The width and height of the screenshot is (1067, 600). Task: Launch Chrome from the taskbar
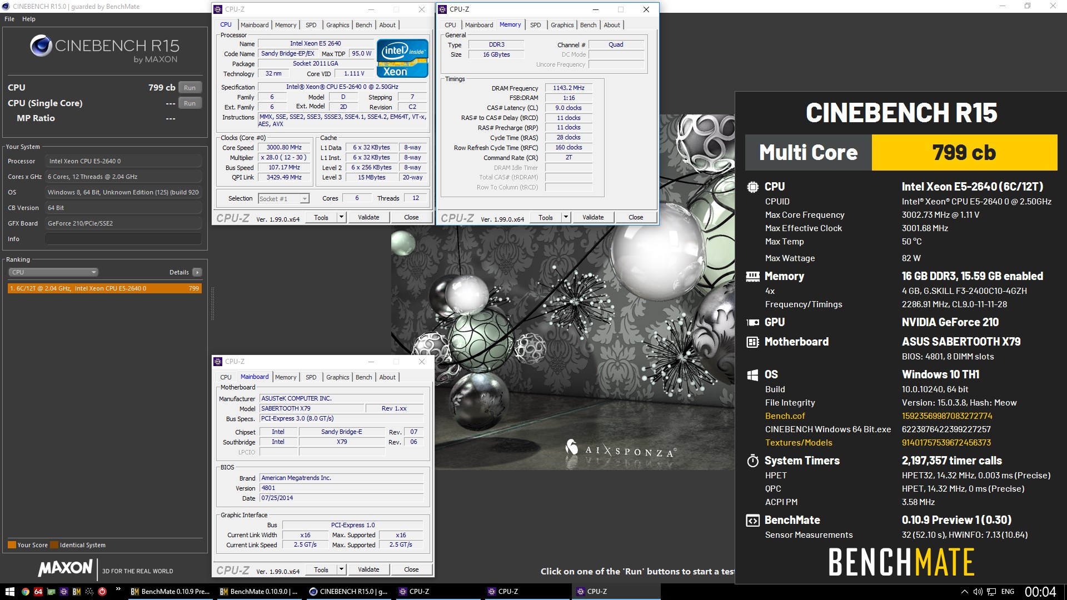[25, 592]
